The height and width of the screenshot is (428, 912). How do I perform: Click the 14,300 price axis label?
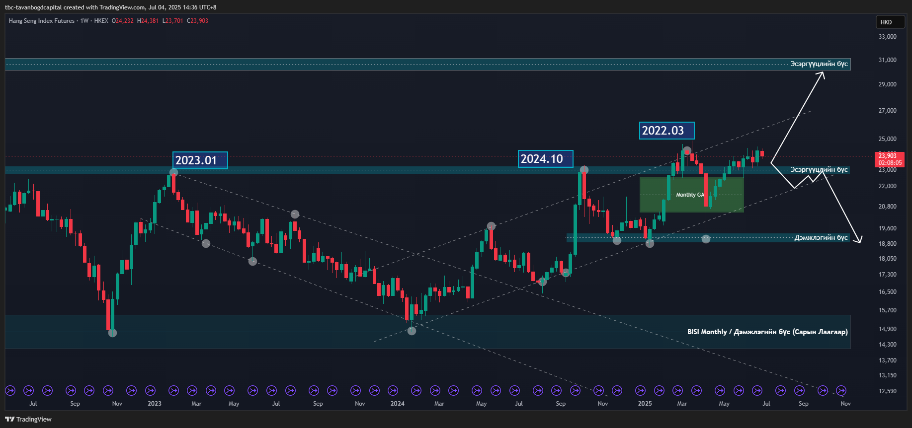point(888,345)
